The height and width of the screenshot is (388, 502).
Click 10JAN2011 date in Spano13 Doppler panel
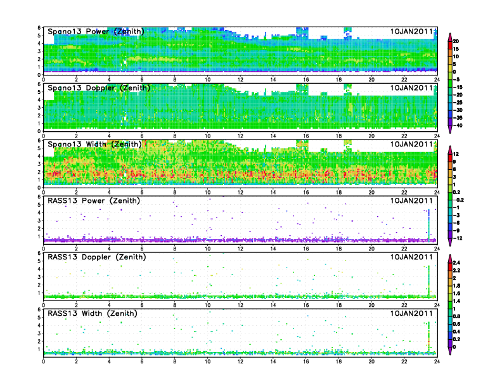411,87
